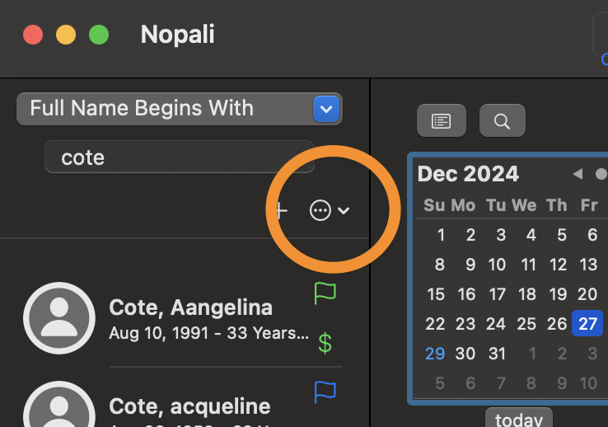
Task: Click green fullscreen window button
Action: click(99, 35)
